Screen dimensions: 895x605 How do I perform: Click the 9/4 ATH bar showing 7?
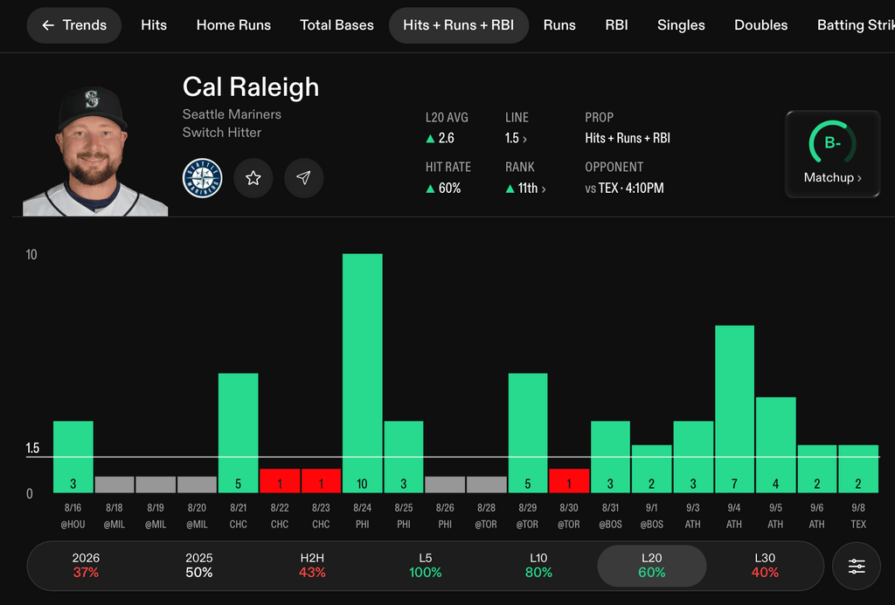[x=734, y=409]
